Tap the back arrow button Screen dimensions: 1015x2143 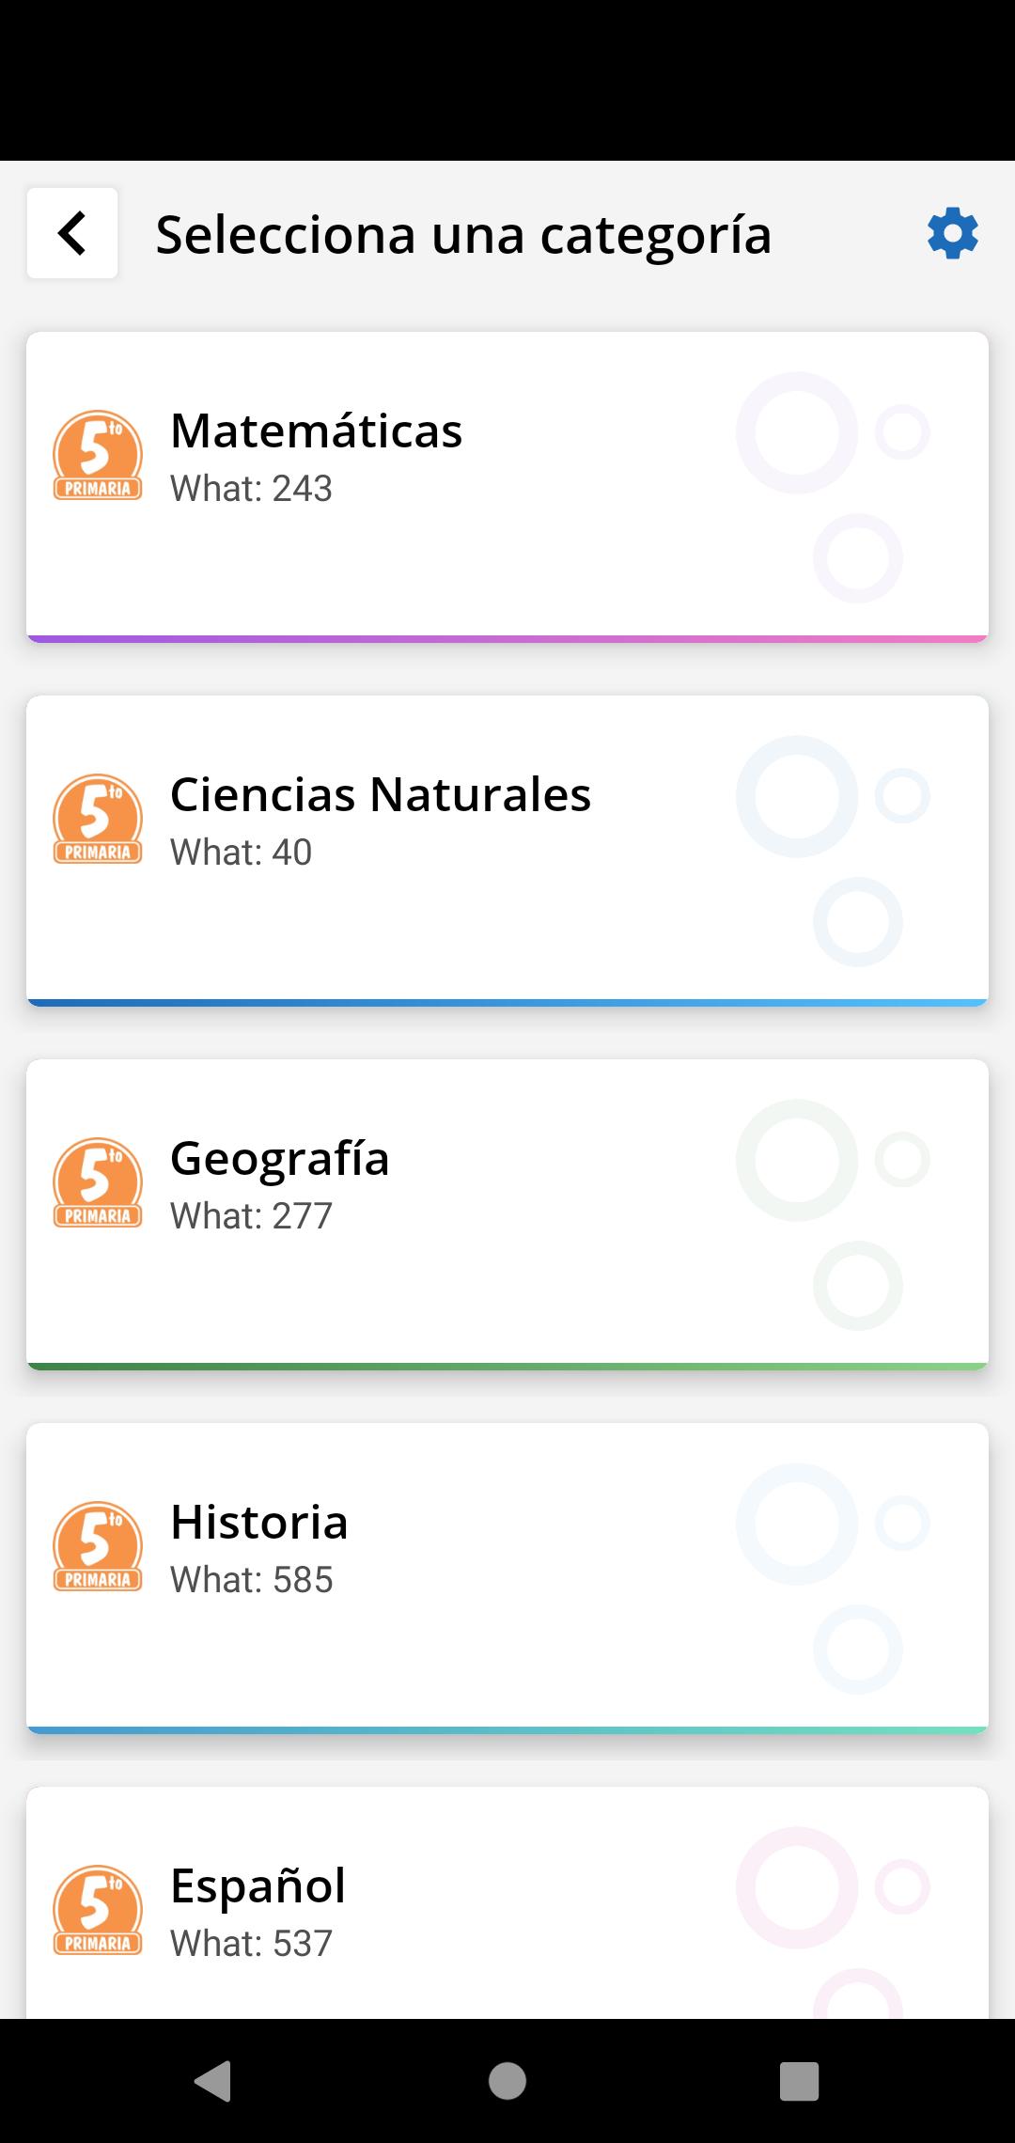72,233
